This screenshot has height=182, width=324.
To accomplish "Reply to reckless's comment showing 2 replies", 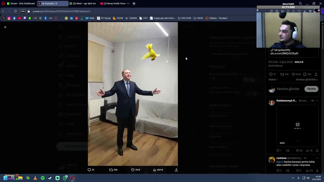I will coord(278,171).
